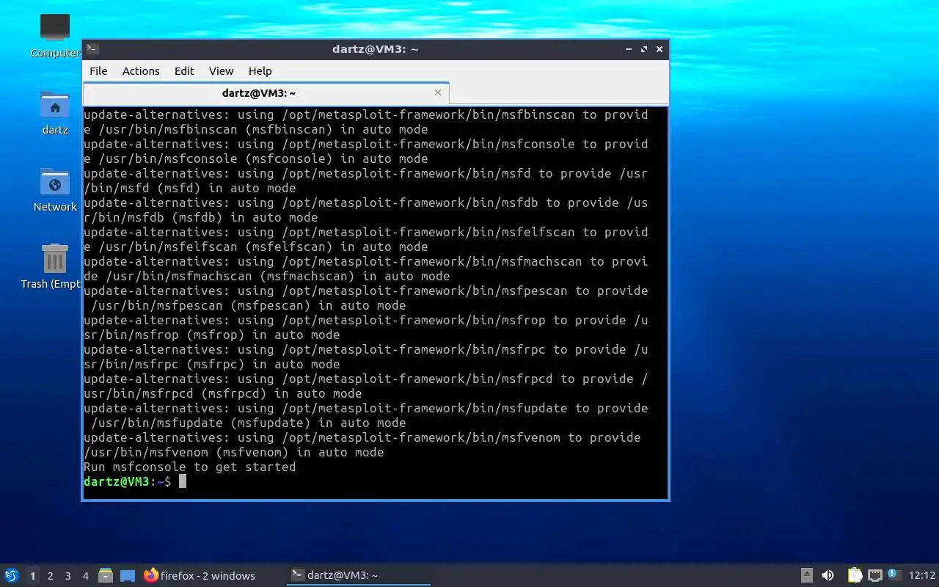Minimize the terminal window
This screenshot has height=587, width=939.
tap(629, 49)
